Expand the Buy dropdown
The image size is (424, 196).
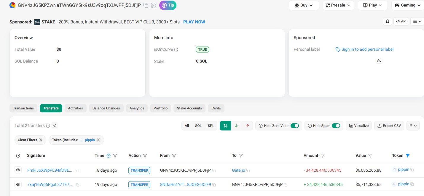tap(304, 5)
